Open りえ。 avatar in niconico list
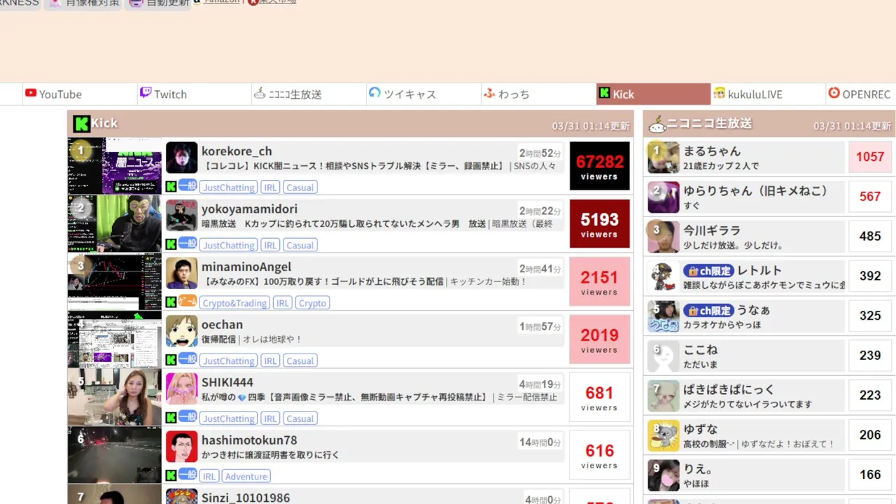The width and height of the screenshot is (896, 504). pos(663,475)
